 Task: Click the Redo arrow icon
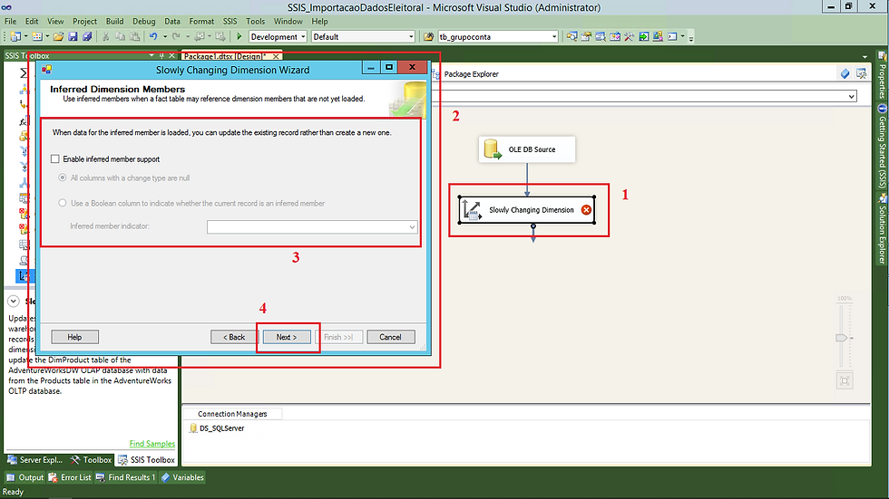click(x=176, y=37)
